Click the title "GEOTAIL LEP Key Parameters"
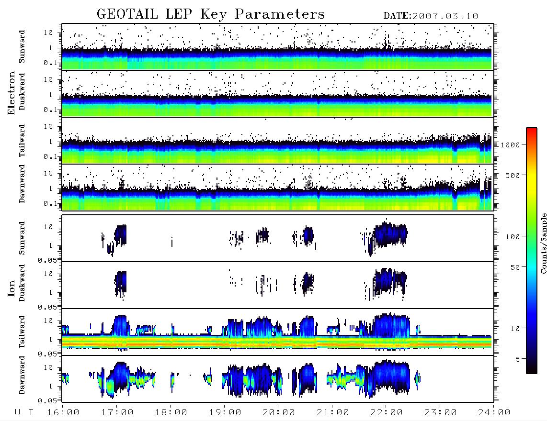Image resolution: width=547 pixels, height=421 pixels. point(211,14)
